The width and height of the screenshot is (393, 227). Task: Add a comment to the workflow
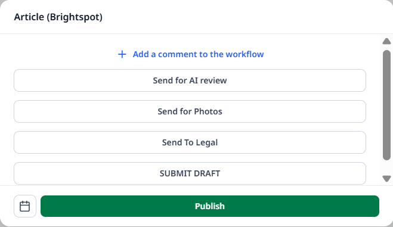click(198, 54)
